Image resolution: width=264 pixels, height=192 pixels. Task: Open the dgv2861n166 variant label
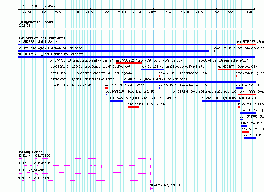pos(52,54)
